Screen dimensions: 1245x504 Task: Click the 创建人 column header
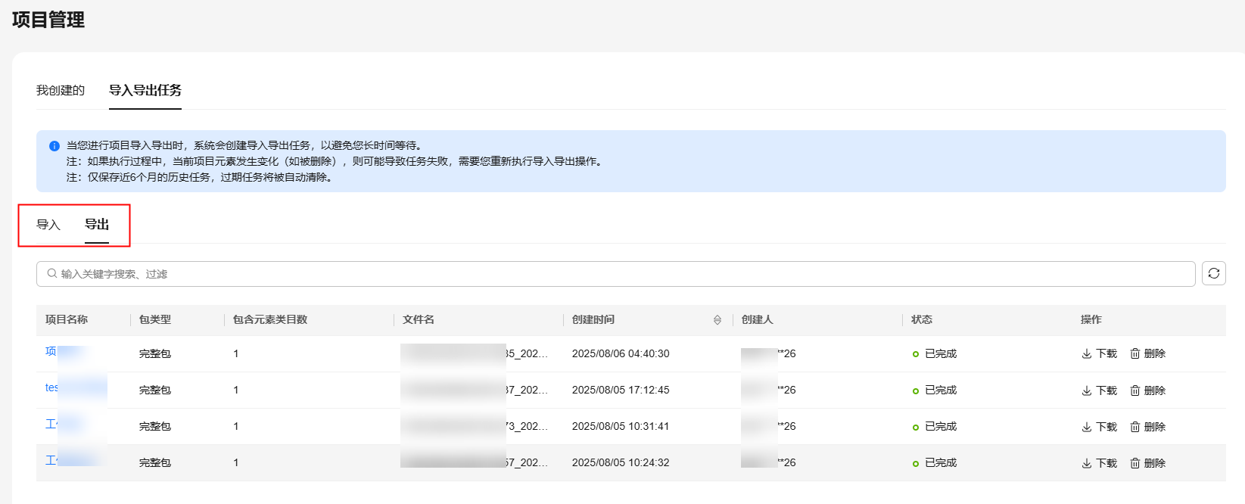pos(758,319)
